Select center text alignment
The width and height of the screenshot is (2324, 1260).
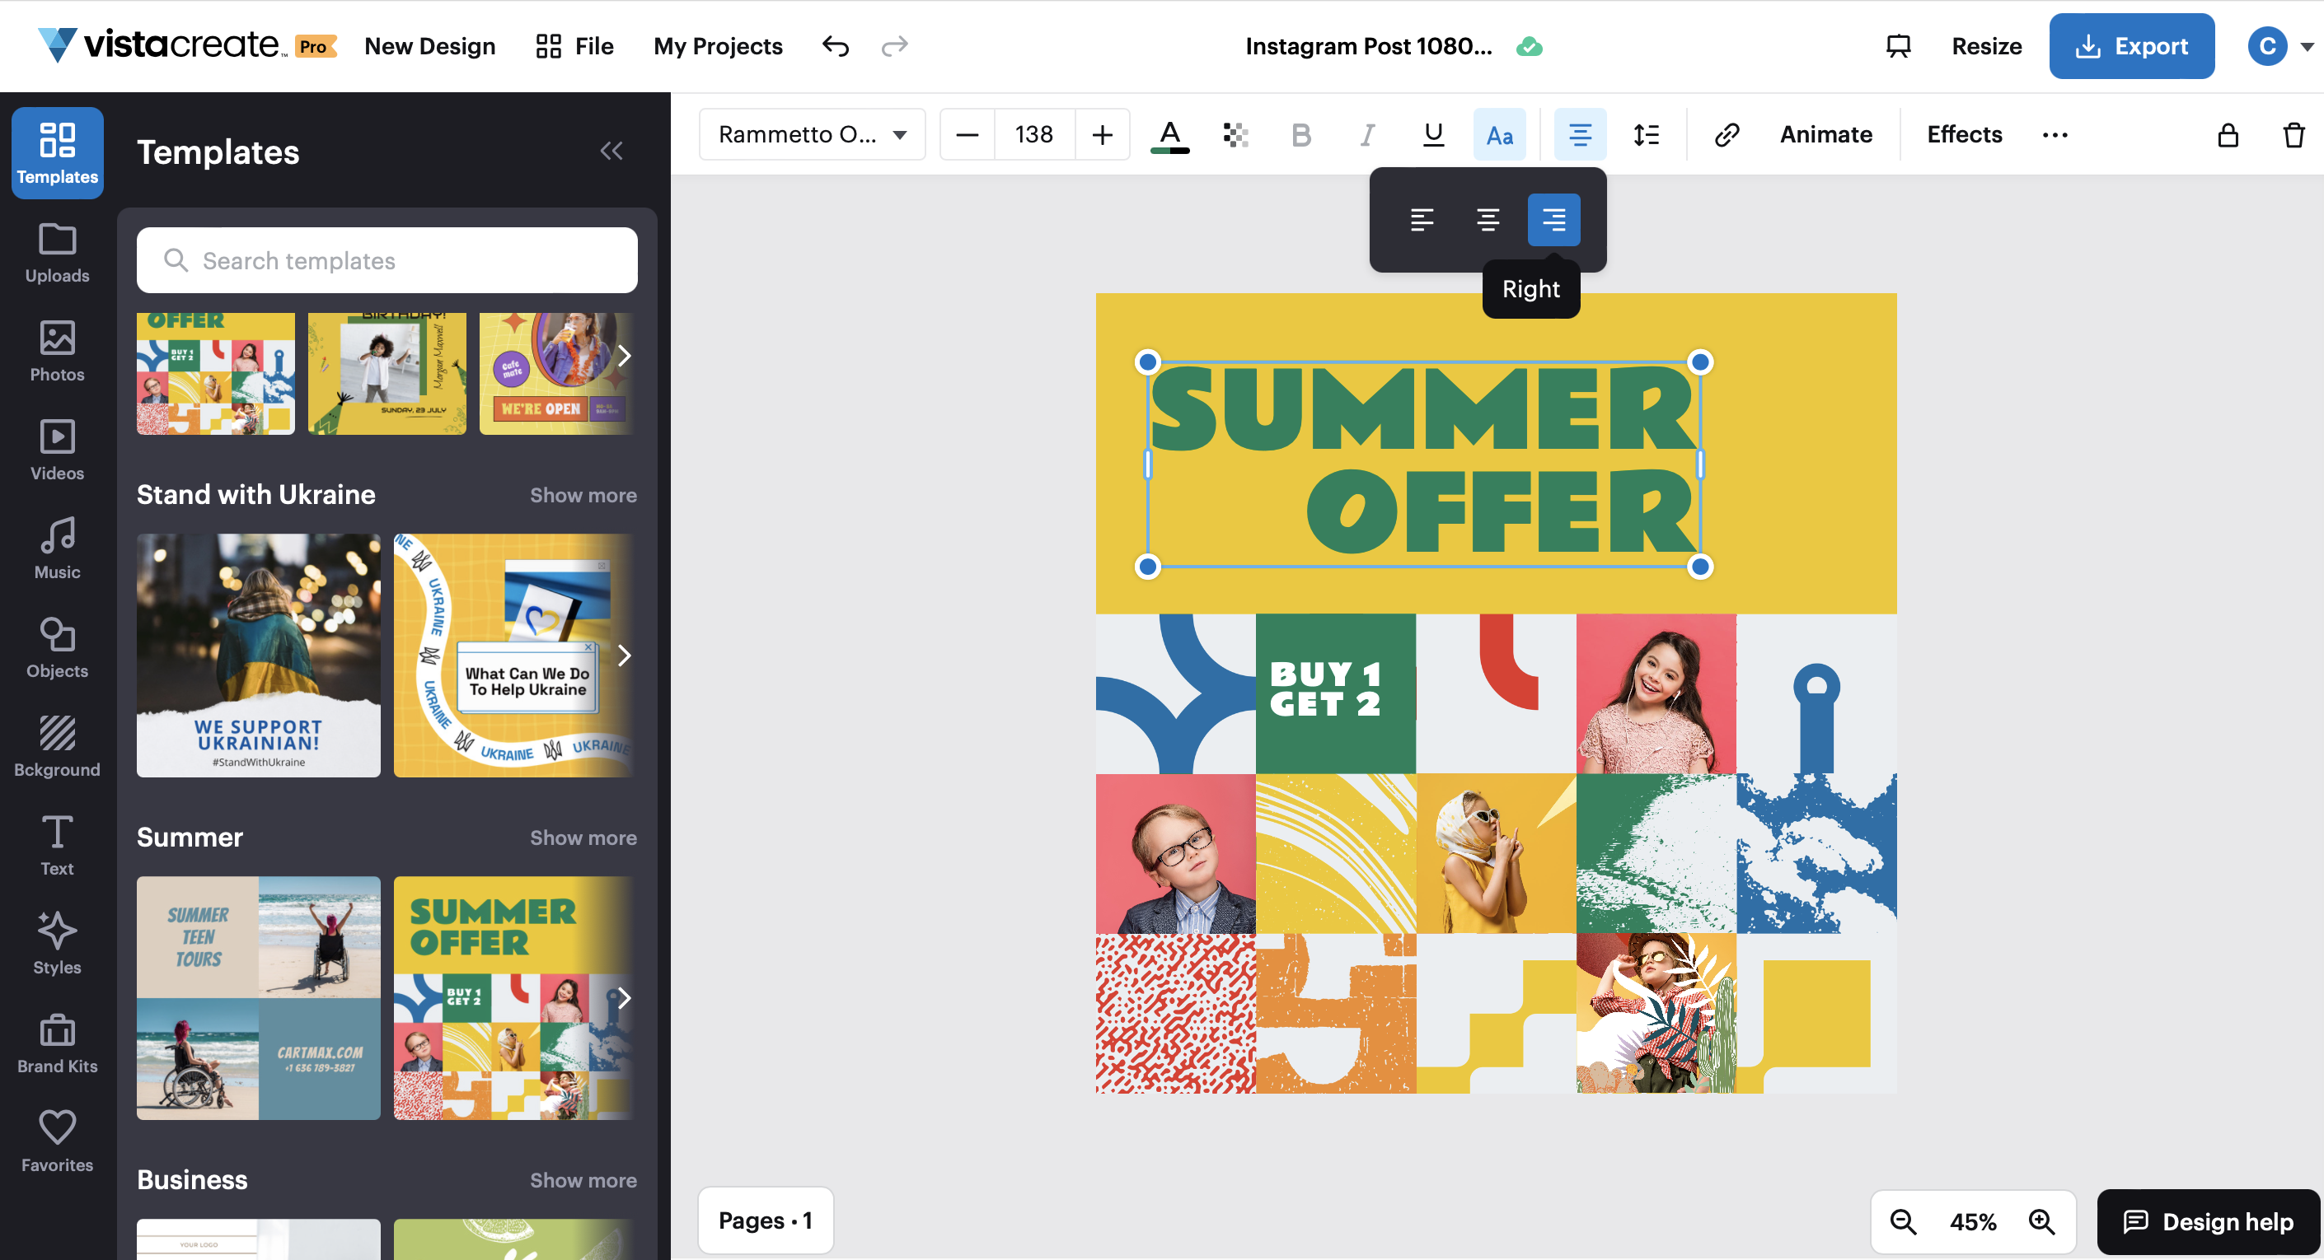pos(1488,219)
